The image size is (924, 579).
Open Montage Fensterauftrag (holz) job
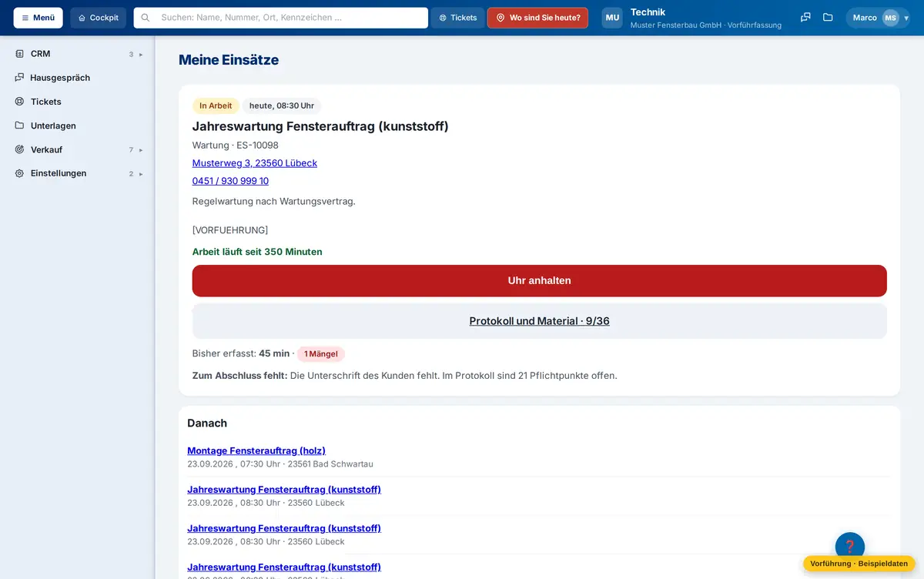pyautogui.click(x=256, y=450)
